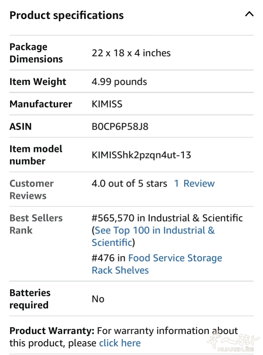Viewport: 263px width, 355px height.
Task: Click the #565,570 in Industrial & Scientific text
Action: [167, 218]
